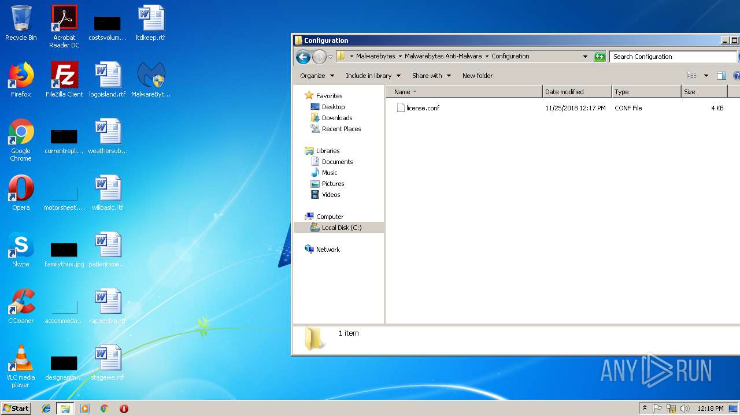
Task: Open FileZilla Client desktop shortcut
Action: pyautogui.click(x=64, y=80)
